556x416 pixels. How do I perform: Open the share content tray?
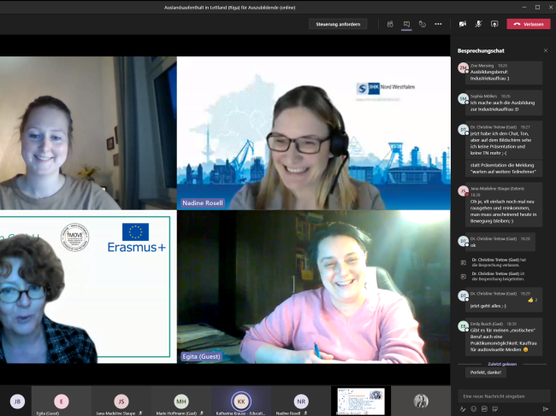tap(494, 24)
